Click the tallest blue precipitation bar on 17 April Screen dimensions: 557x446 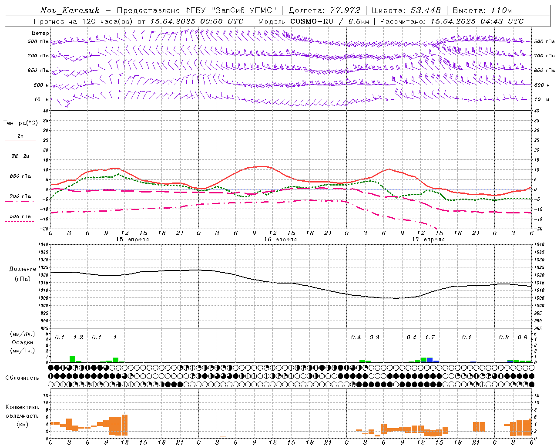click(x=430, y=360)
